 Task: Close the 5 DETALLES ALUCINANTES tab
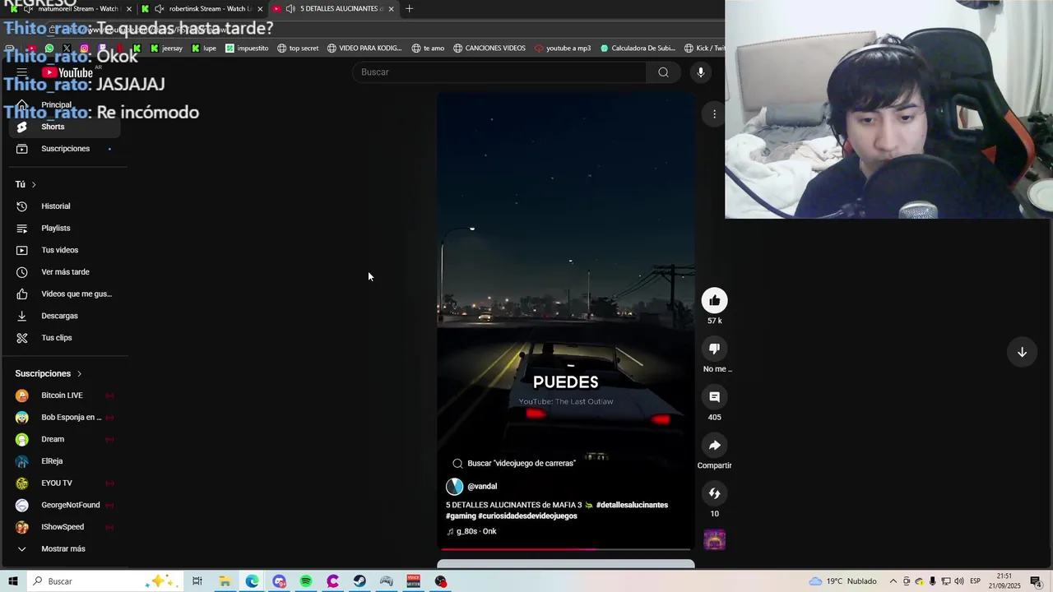coord(391,9)
